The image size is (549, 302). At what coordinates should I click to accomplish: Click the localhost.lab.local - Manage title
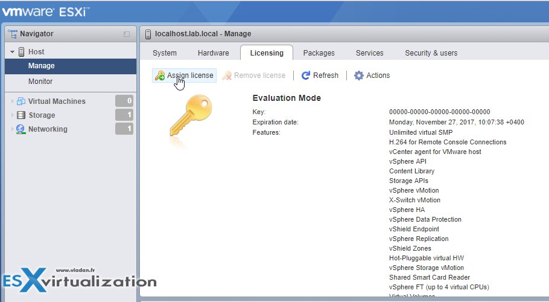pyautogui.click(x=203, y=34)
